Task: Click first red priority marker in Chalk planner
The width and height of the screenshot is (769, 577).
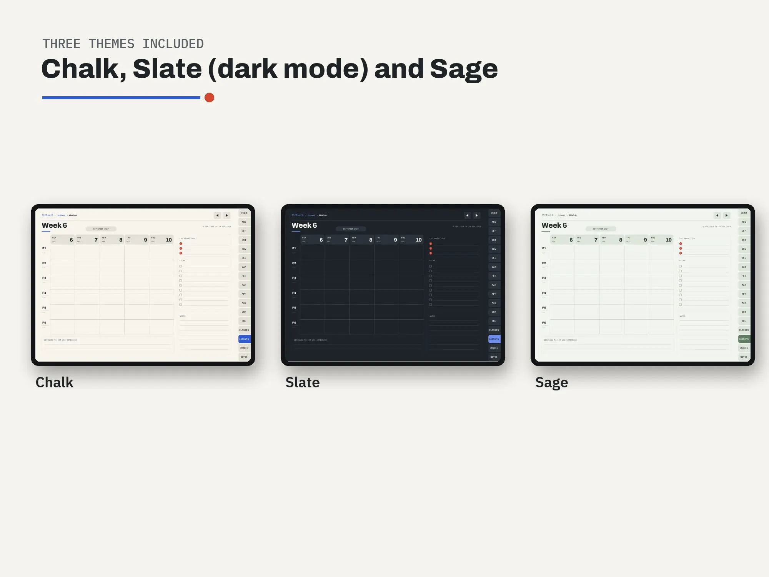Action: tap(181, 243)
